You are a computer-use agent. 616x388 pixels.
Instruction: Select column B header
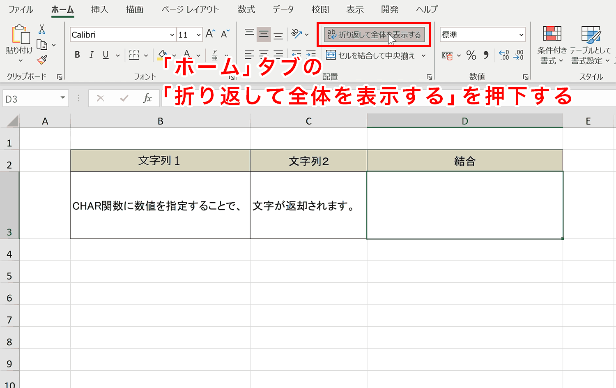coord(160,121)
